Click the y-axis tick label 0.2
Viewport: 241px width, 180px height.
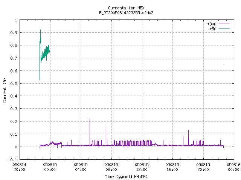tap(14, 121)
